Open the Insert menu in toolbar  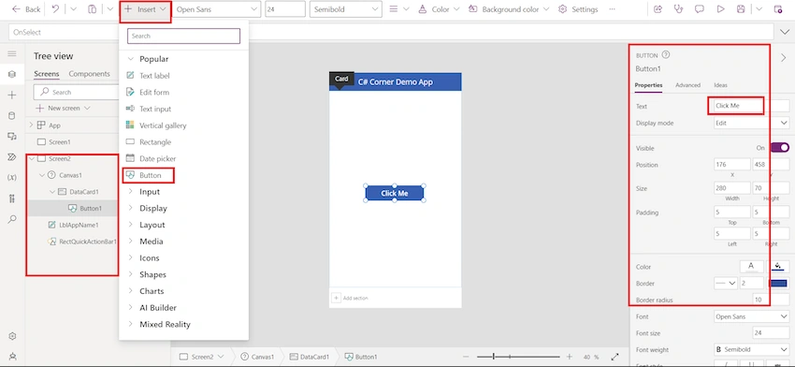tap(146, 9)
